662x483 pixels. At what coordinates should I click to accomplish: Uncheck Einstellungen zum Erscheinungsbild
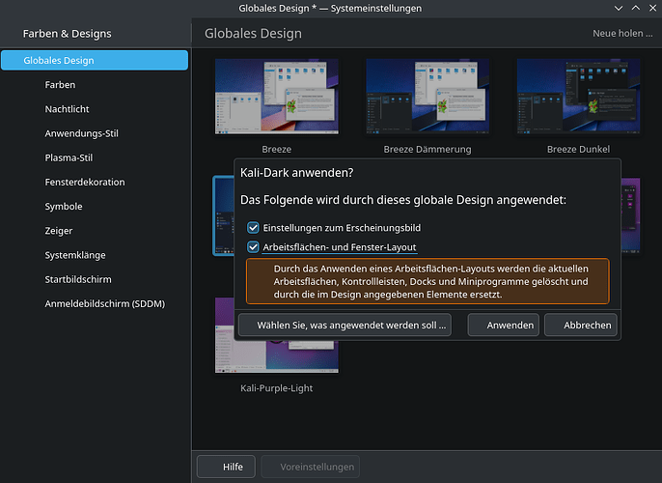(253, 228)
